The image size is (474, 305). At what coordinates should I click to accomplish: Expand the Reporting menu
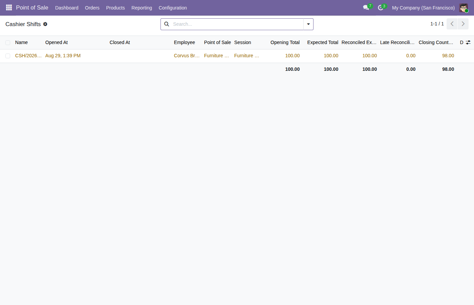pyautogui.click(x=142, y=7)
